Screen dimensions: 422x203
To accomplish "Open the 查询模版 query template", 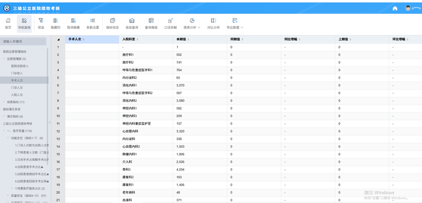I will [x=151, y=24].
